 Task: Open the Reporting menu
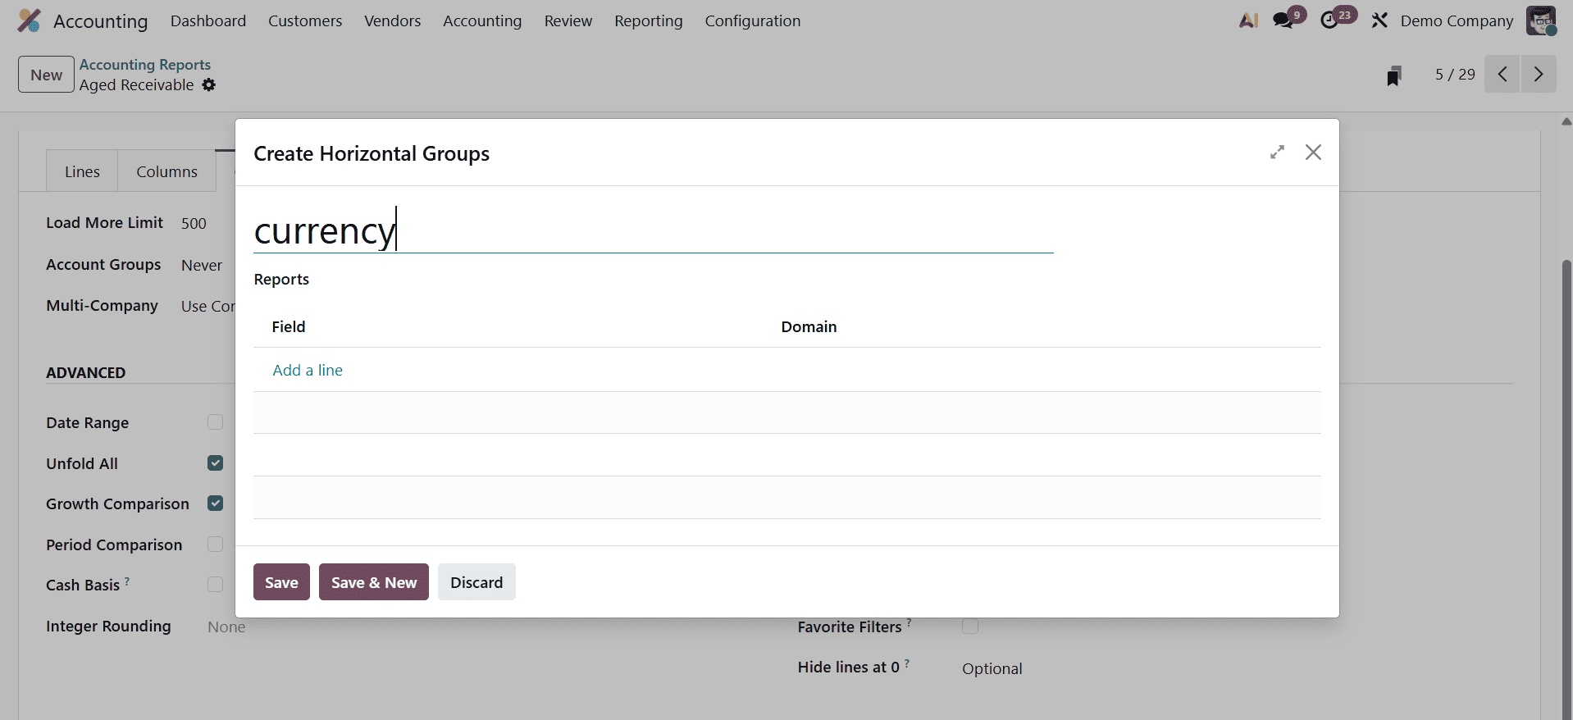pos(648,21)
